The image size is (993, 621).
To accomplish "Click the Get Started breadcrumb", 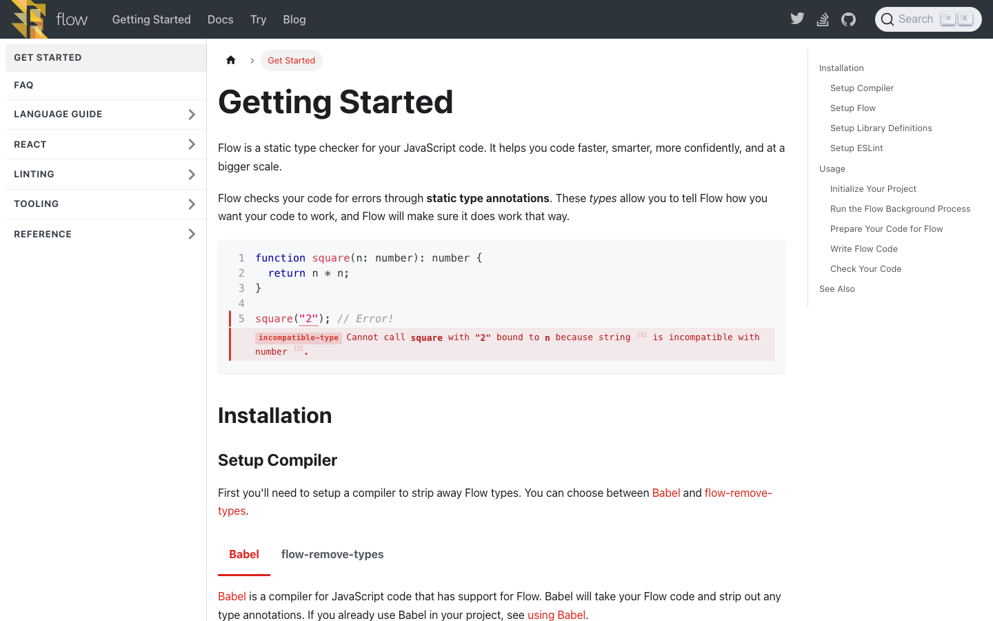I will tap(291, 60).
